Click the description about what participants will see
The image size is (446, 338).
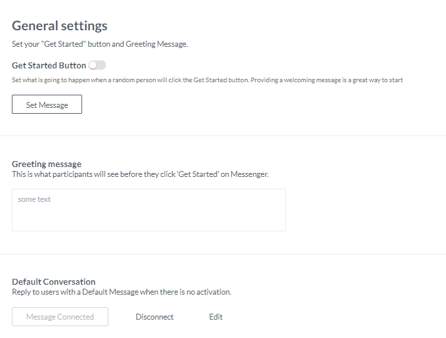[x=140, y=174]
